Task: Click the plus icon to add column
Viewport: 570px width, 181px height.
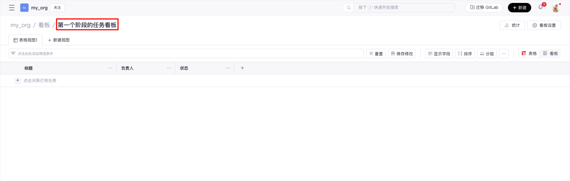Action: coord(242,68)
